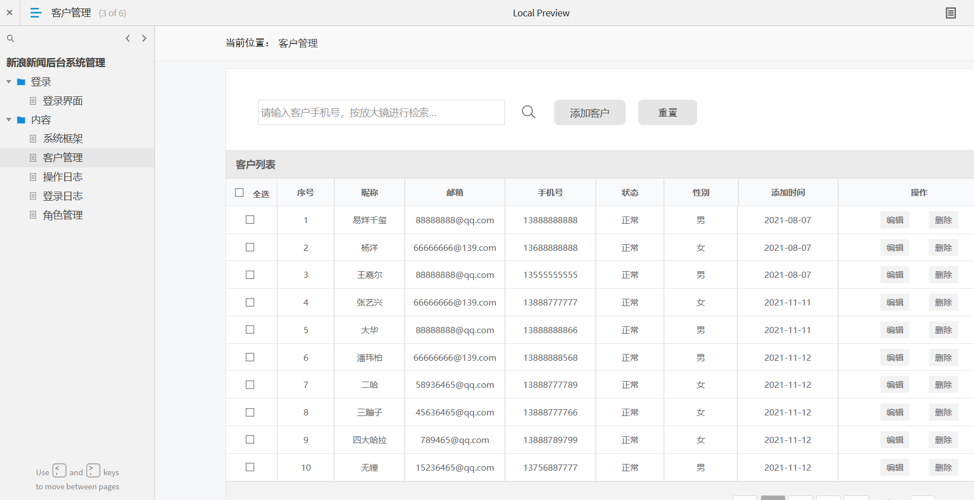Tick checkbox for row 2 杨洋
This screenshot has width=974, height=500.
pos(250,247)
